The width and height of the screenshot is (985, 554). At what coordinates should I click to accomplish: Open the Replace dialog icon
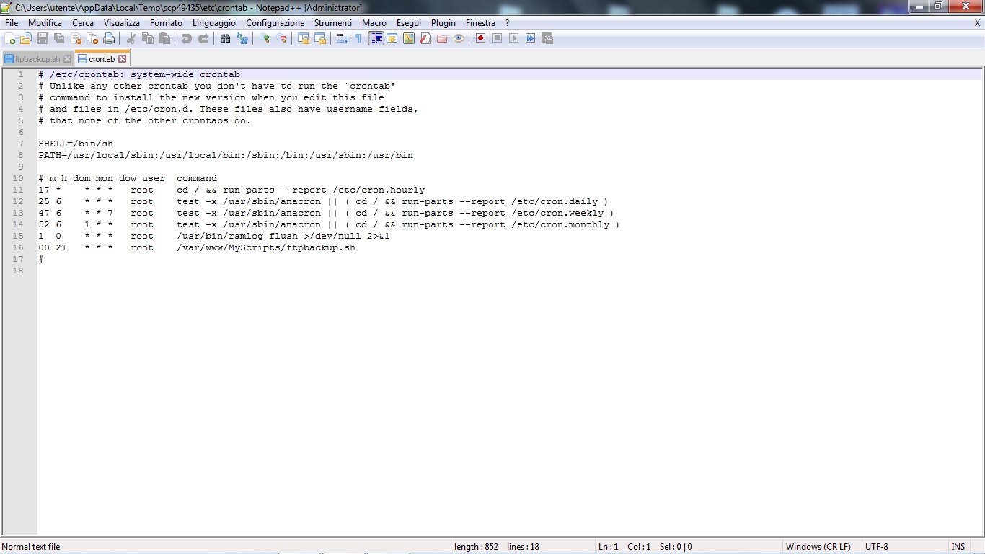pyautogui.click(x=242, y=38)
